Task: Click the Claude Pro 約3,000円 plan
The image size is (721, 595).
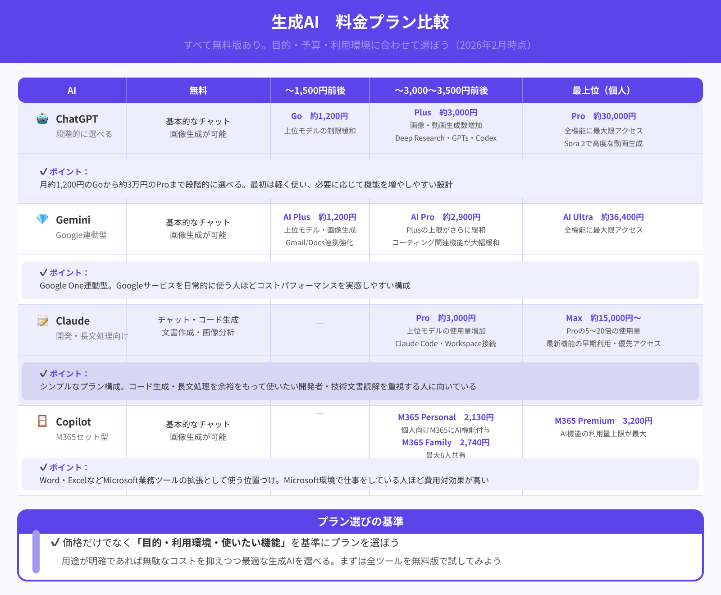Action: [446, 318]
